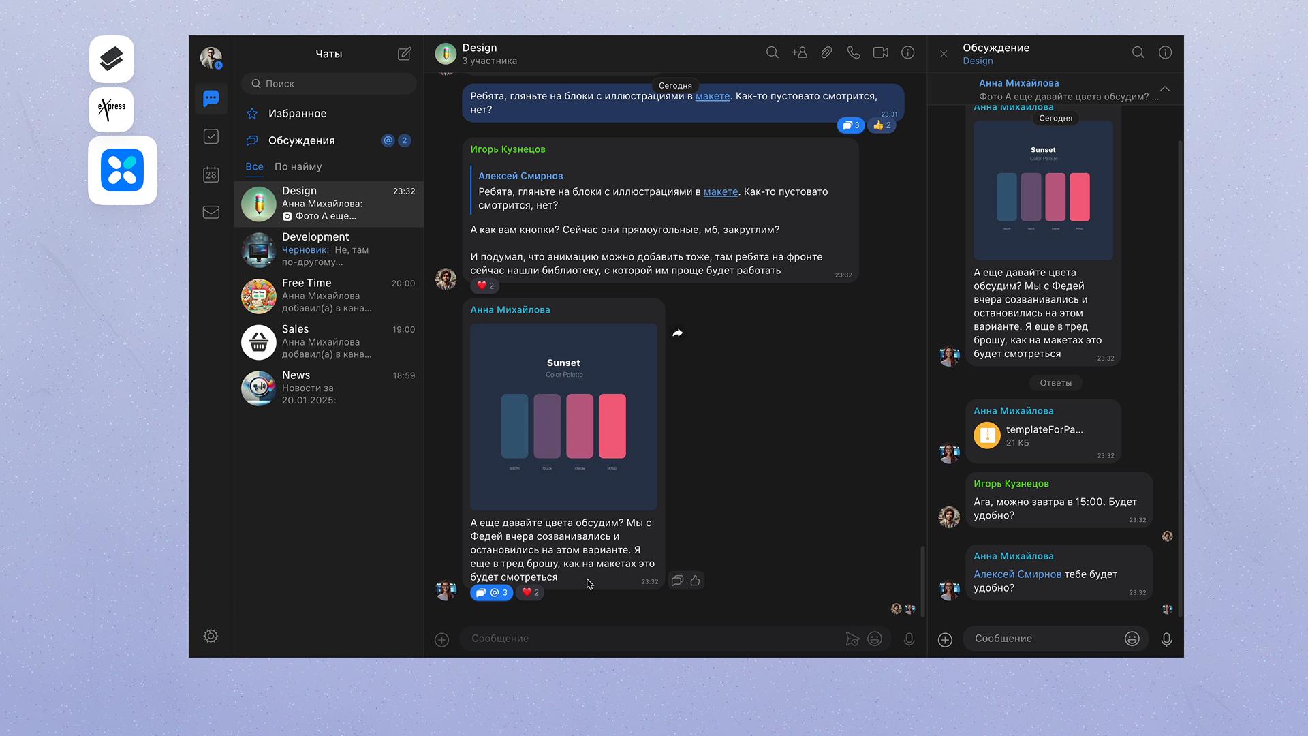Open the макете link in the quoted message
Screen dimensions: 1308x736
pyautogui.click(x=720, y=192)
